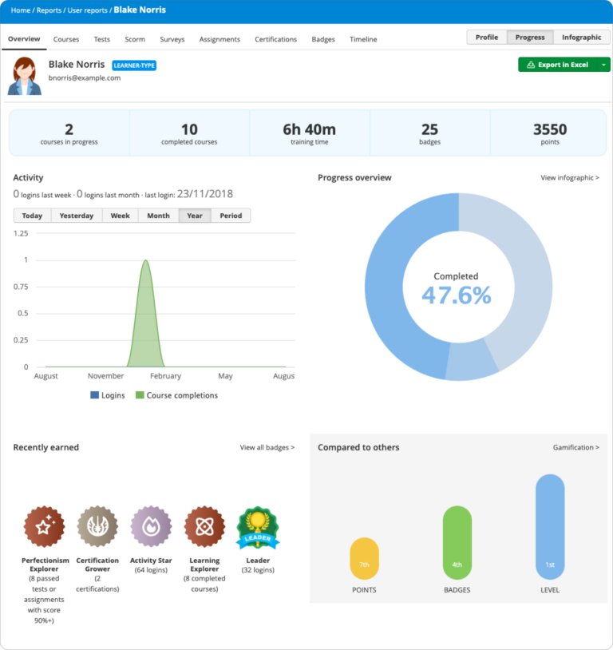This screenshot has height=650, width=613.
Task: Click the blue LEVEL 1st bar
Action: pyautogui.click(x=550, y=526)
